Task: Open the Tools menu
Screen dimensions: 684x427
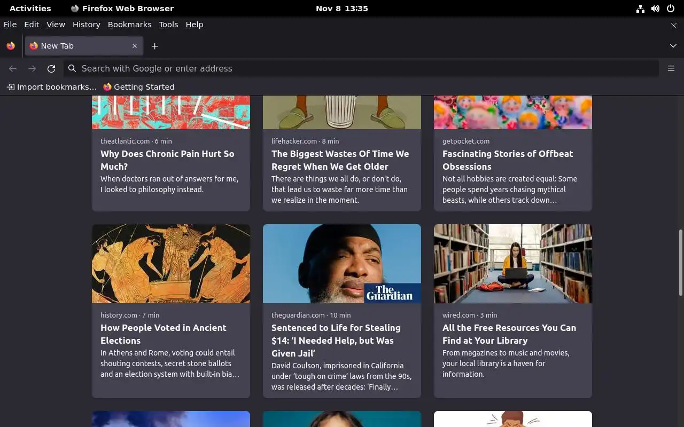Action: point(168,25)
